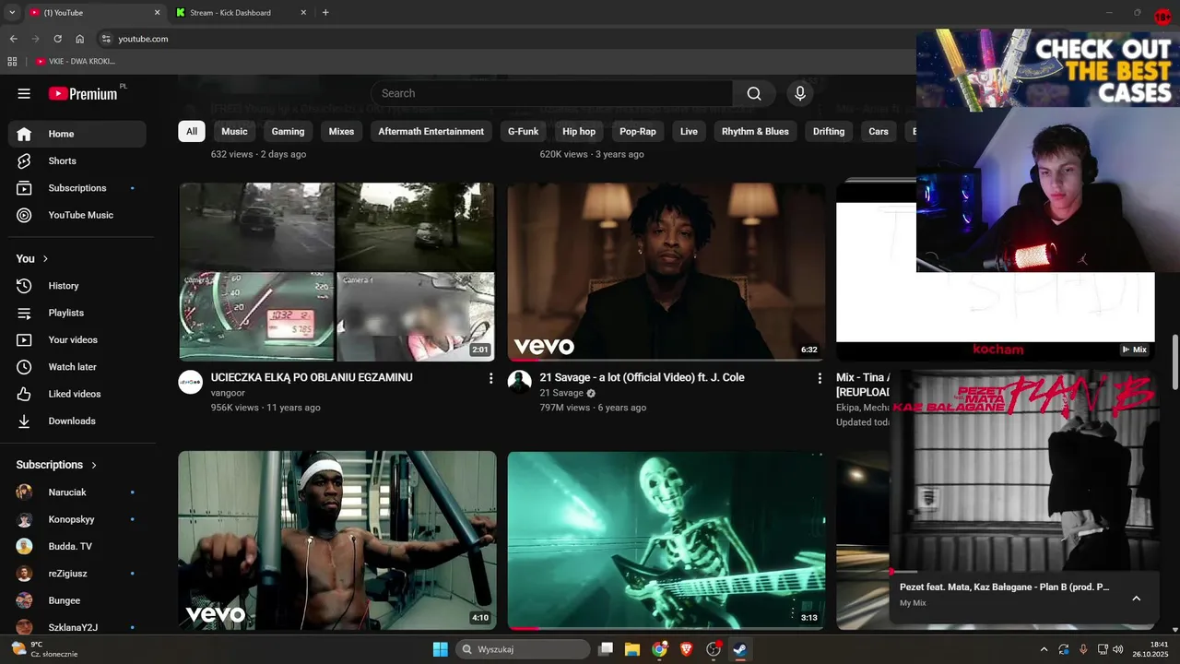Click the vangoor channel avatar
This screenshot has width=1180, height=664.
coord(191,382)
